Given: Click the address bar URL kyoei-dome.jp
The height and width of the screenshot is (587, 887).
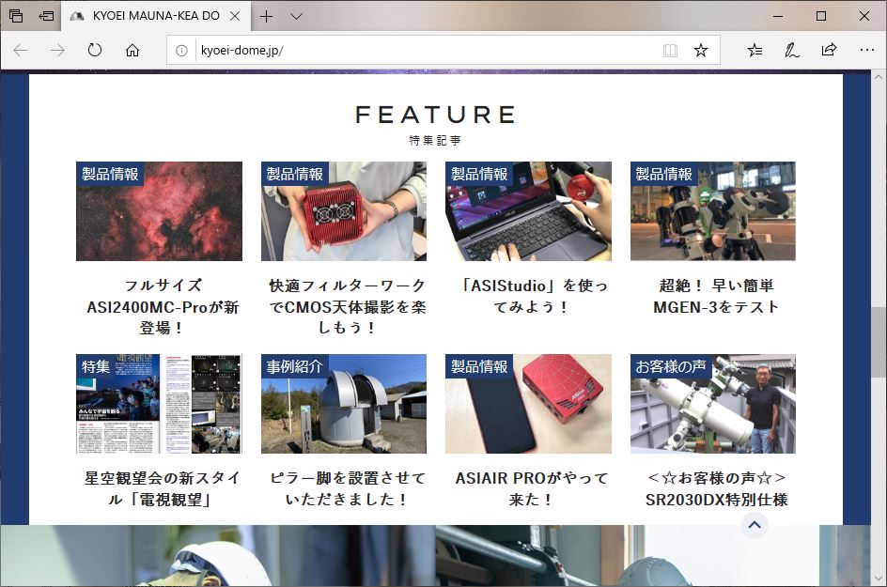Looking at the screenshot, I should click(241, 51).
